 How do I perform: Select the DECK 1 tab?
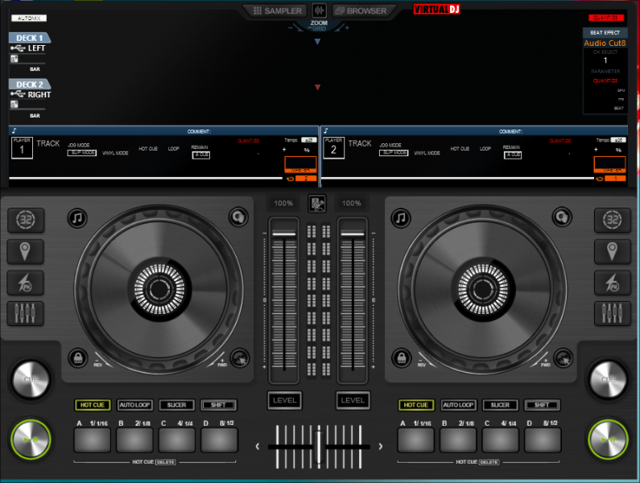click(x=30, y=38)
